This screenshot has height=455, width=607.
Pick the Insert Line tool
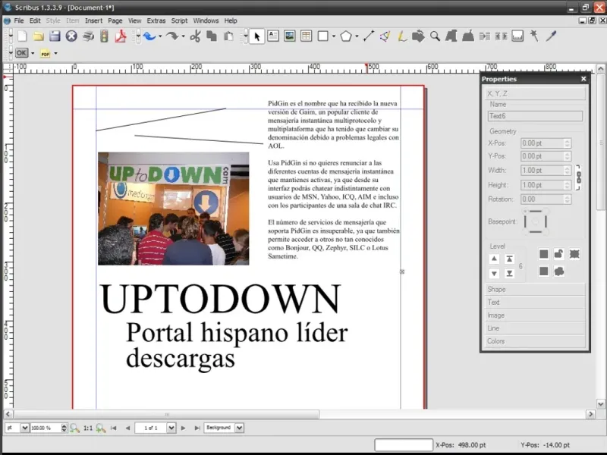click(369, 36)
